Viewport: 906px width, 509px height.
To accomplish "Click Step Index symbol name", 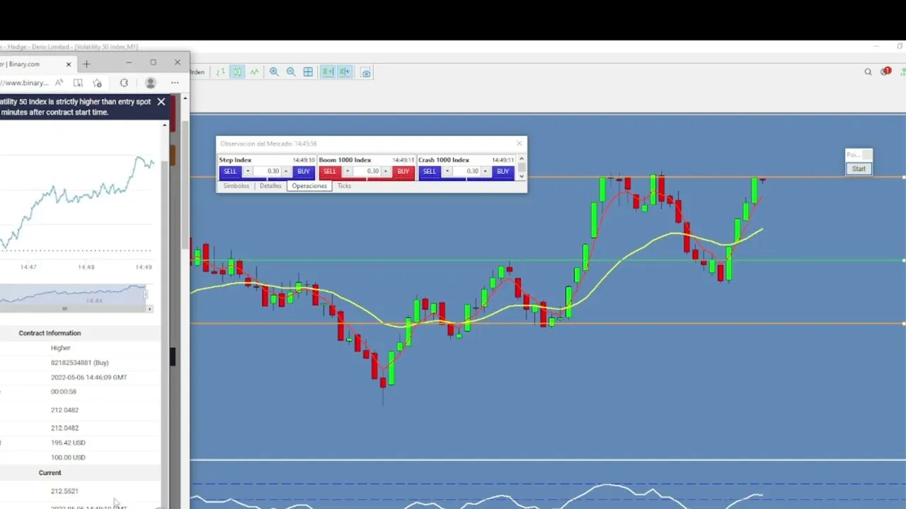I will tap(236, 160).
